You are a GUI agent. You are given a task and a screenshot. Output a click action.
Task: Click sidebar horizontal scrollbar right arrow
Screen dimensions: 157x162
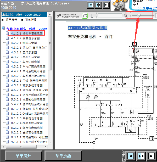[45, 147]
